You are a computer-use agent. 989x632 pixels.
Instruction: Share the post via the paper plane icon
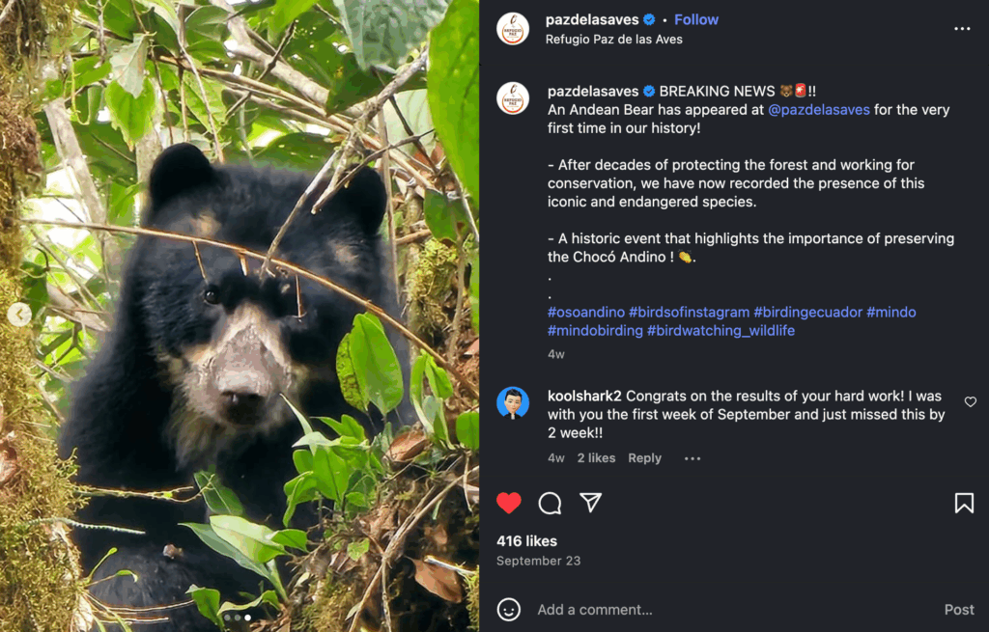589,503
